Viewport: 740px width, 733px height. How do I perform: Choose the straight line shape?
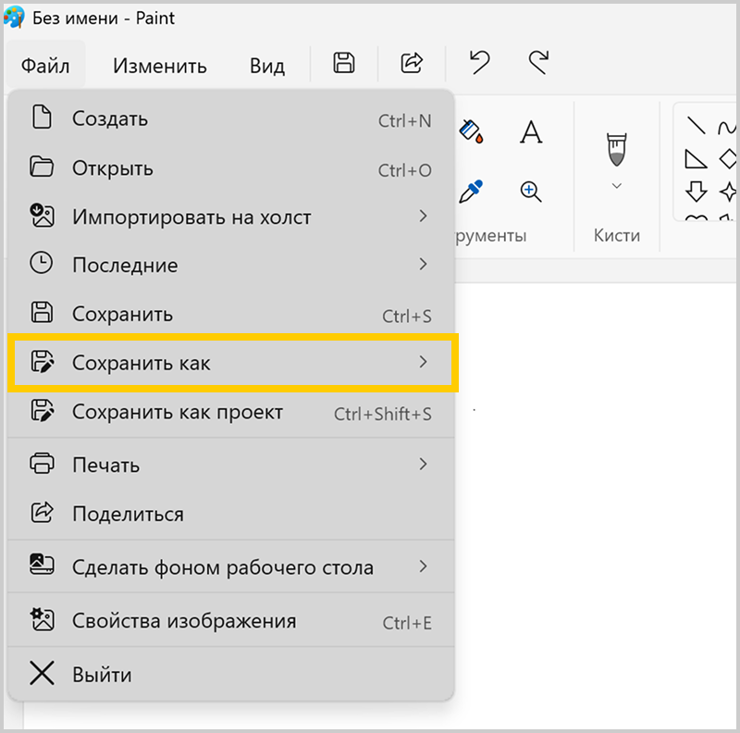click(697, 126)
